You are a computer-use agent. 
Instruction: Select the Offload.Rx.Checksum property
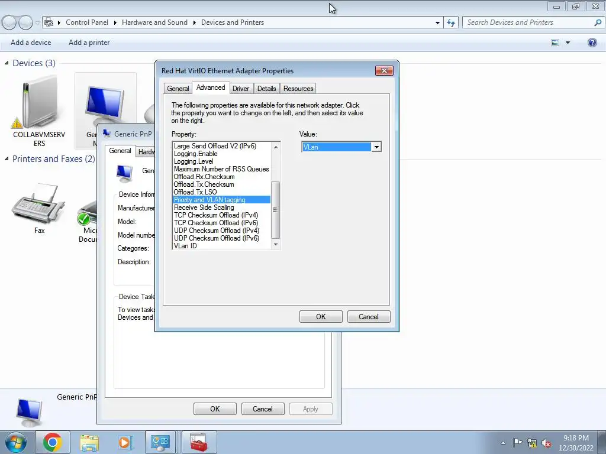point(221,177)
